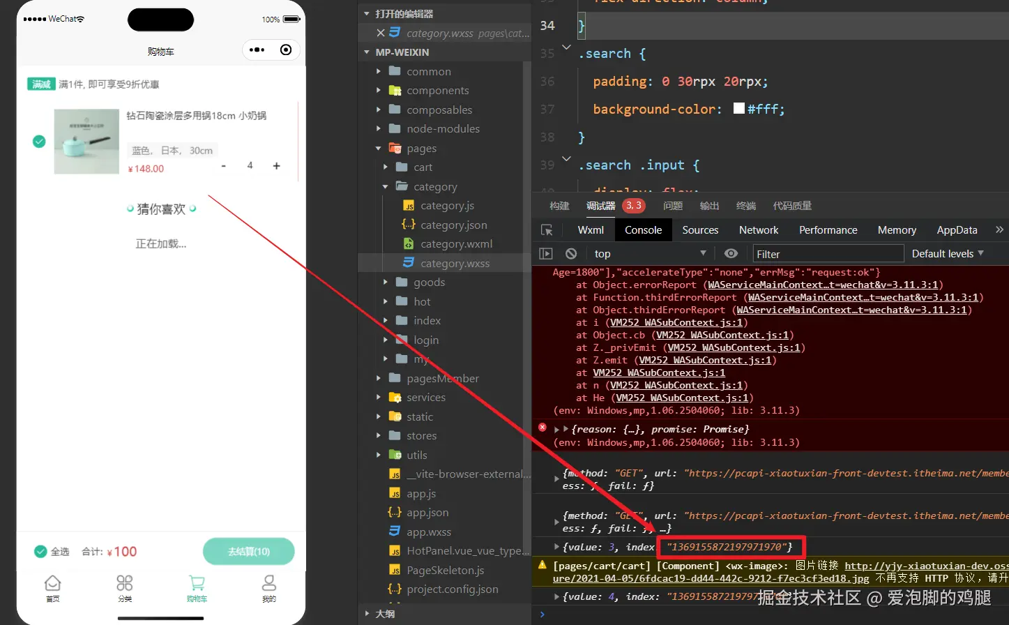The image size is (1009, 625).
Task: Open category.js file
Action: 447,206
